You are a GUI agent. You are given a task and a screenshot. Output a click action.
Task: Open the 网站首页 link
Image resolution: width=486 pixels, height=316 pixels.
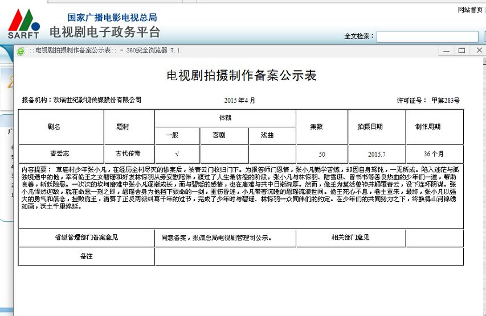pyautogui.click(x=470, y=10)
